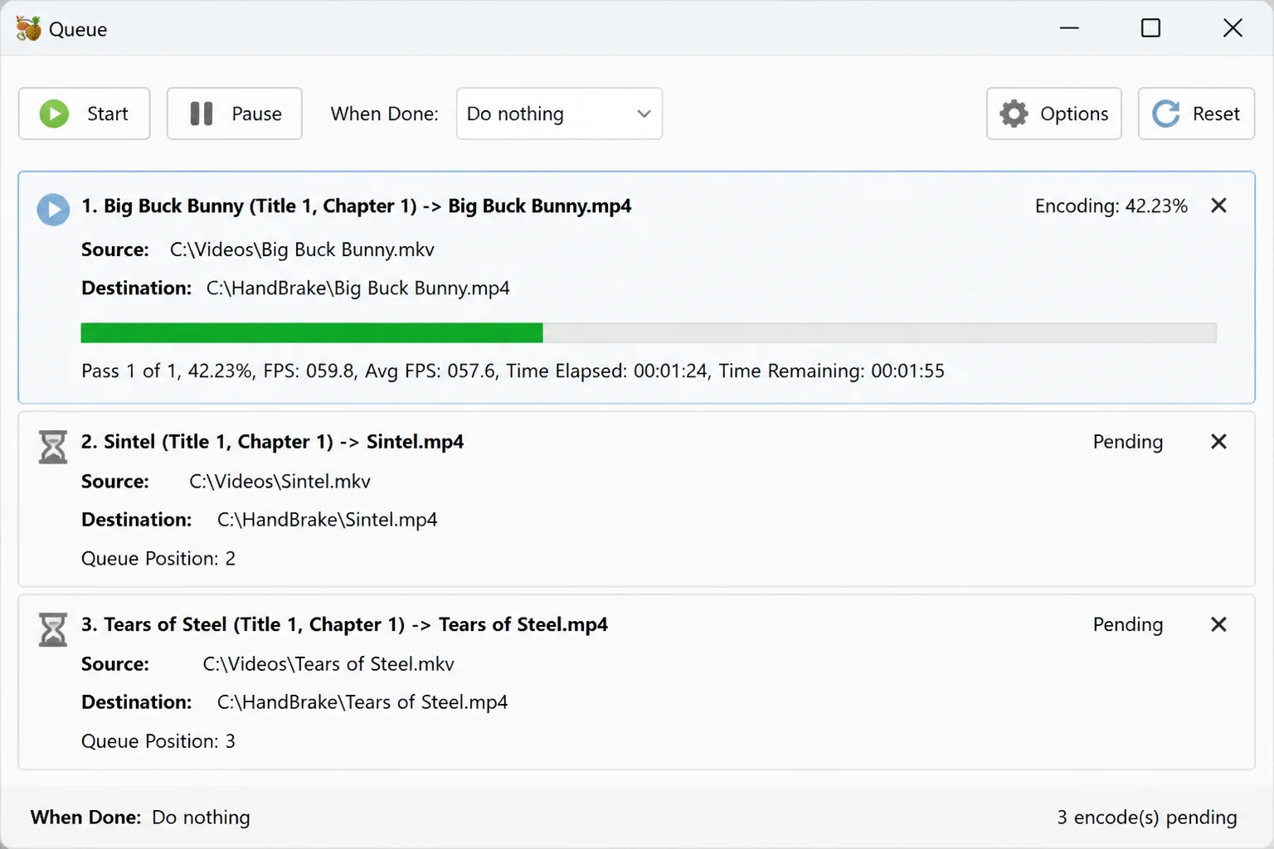Click Queue Position: 2 text

[x=158, y=558]
